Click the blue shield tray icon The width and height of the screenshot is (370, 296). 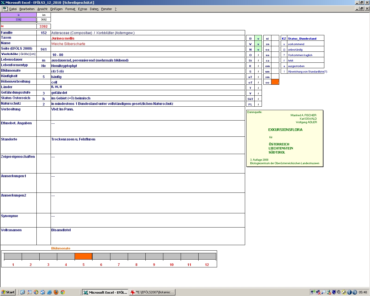click(x=334, y=292)
